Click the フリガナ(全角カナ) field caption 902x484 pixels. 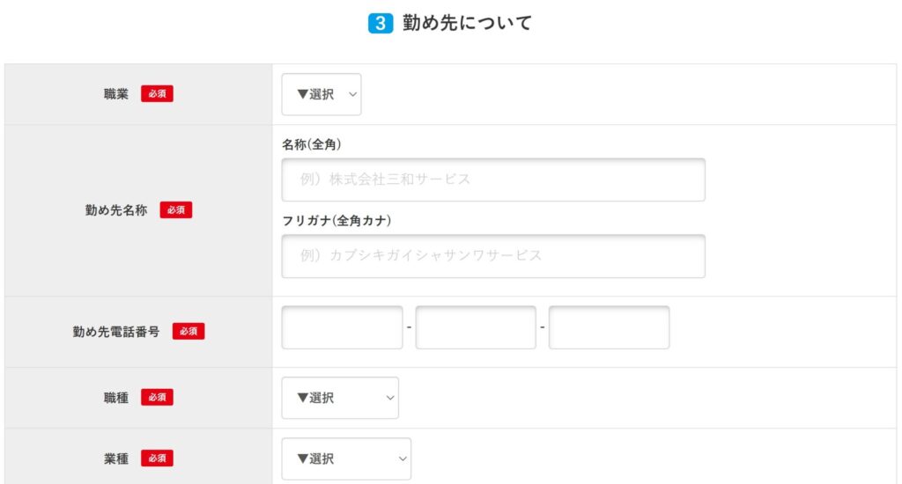pos(336,220)
